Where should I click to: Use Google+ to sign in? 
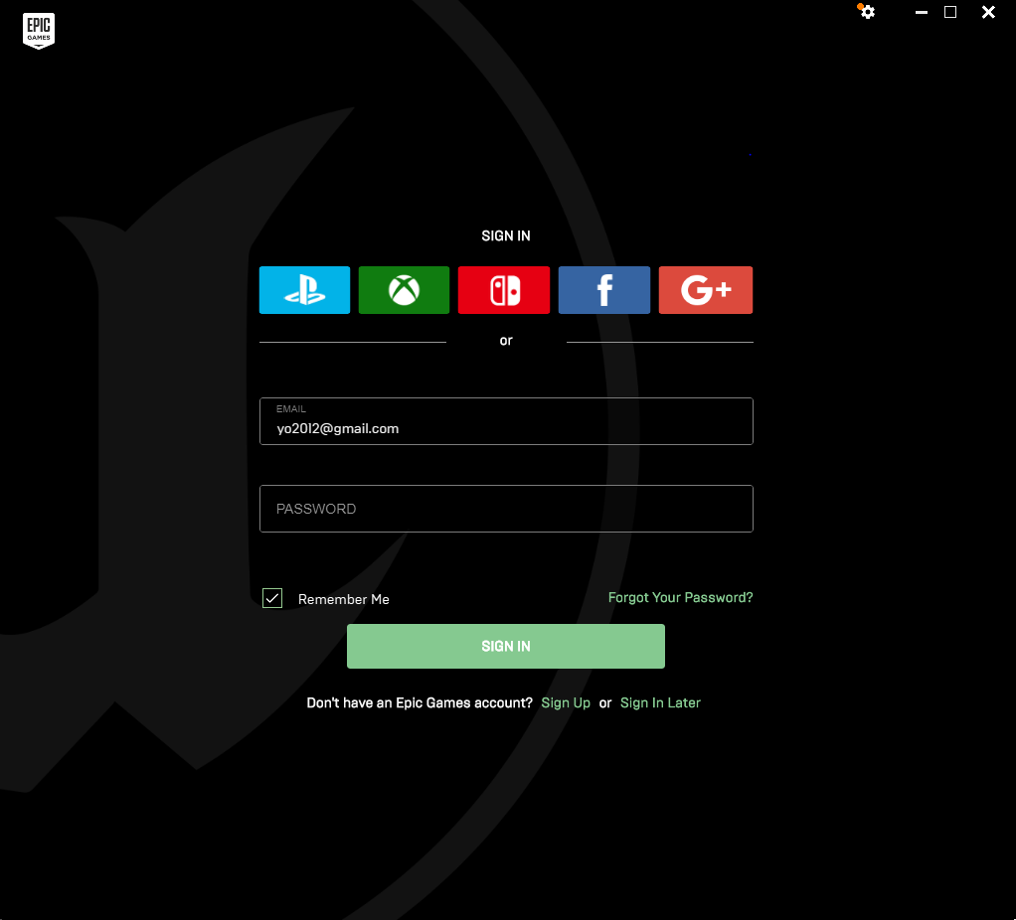tap(706, 290)
